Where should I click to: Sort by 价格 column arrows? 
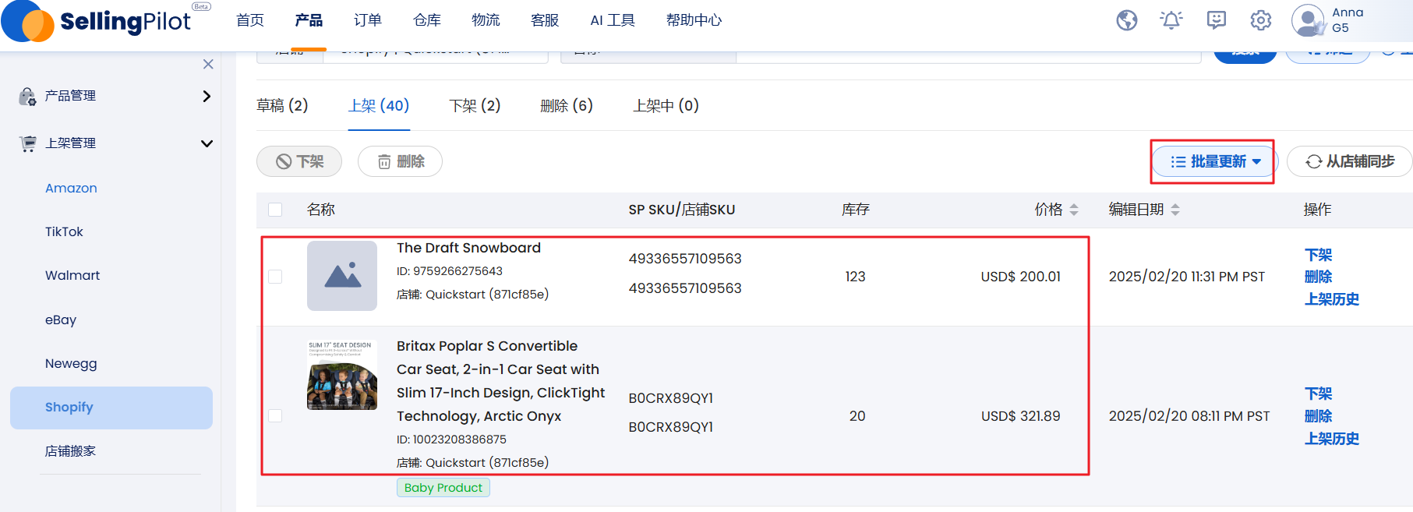(x=1074, y=210)
